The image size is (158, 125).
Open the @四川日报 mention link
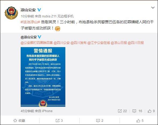(136, 43)
